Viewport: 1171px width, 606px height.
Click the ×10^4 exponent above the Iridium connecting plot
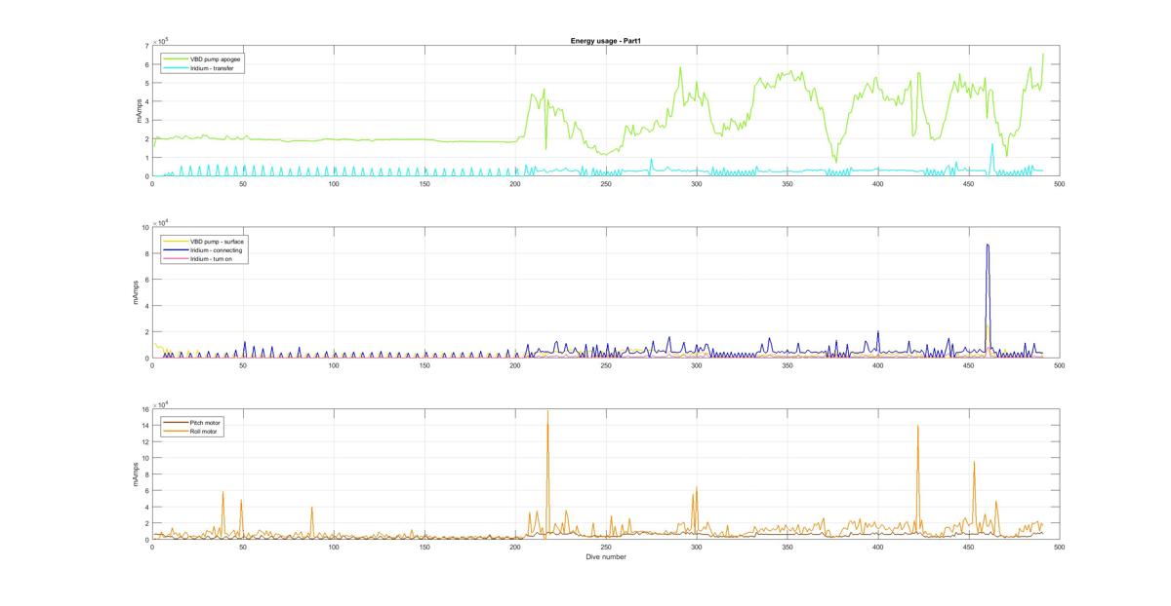pyautogui.click(x=160, y=221)
